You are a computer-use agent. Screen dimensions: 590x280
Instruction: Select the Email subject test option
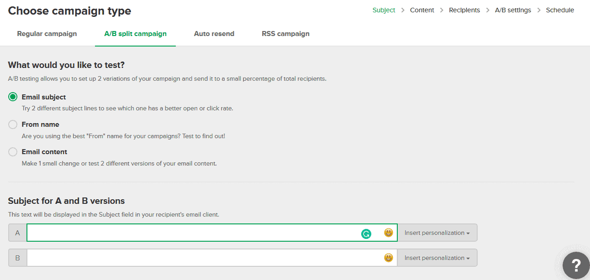[13, 97]
